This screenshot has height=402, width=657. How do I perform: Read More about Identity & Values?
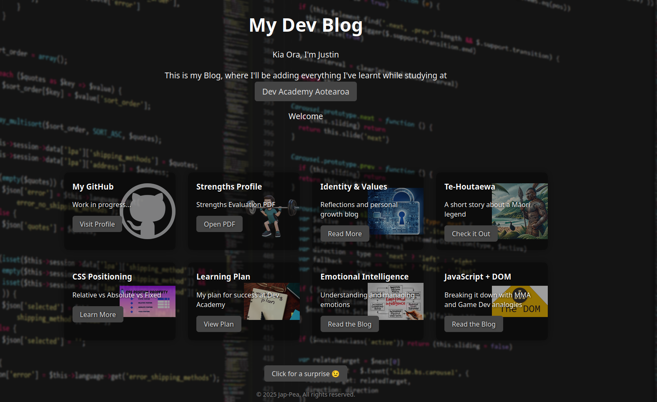click(x=345, y=234)
